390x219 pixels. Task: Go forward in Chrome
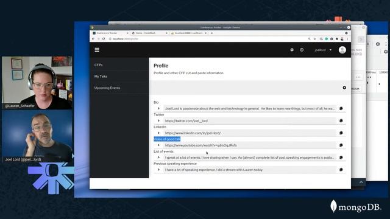99,39
